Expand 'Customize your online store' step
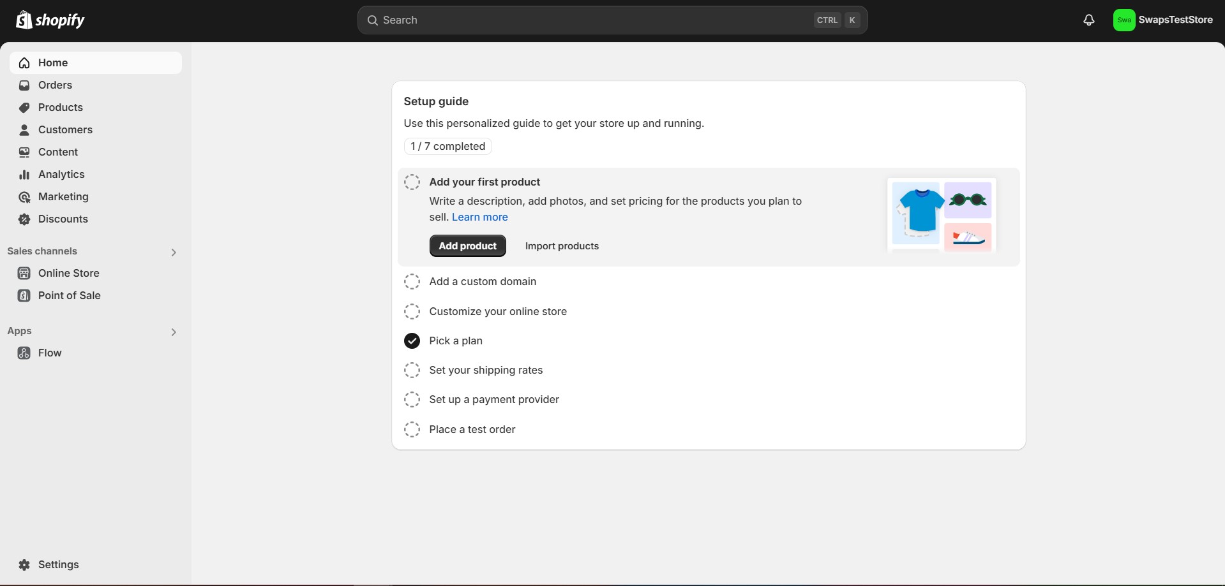 point(498,311)
